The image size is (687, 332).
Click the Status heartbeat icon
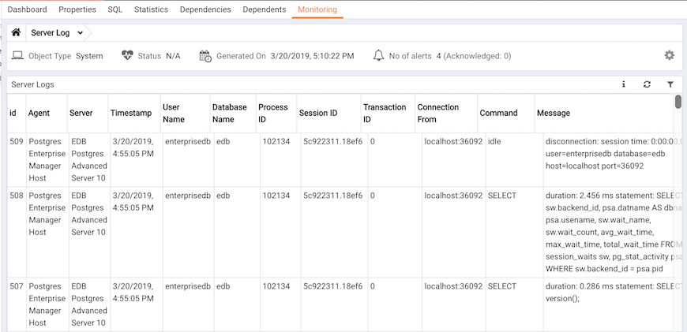(127, 55)
